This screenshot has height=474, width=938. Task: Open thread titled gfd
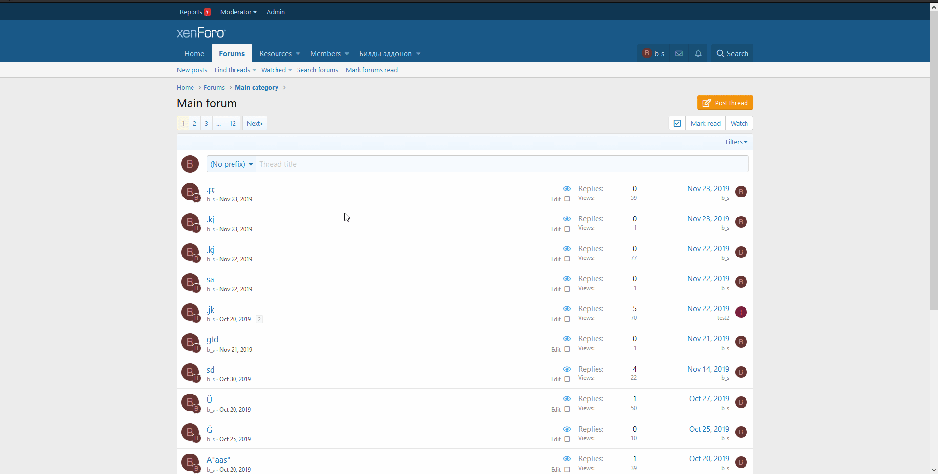click(213, 339)
